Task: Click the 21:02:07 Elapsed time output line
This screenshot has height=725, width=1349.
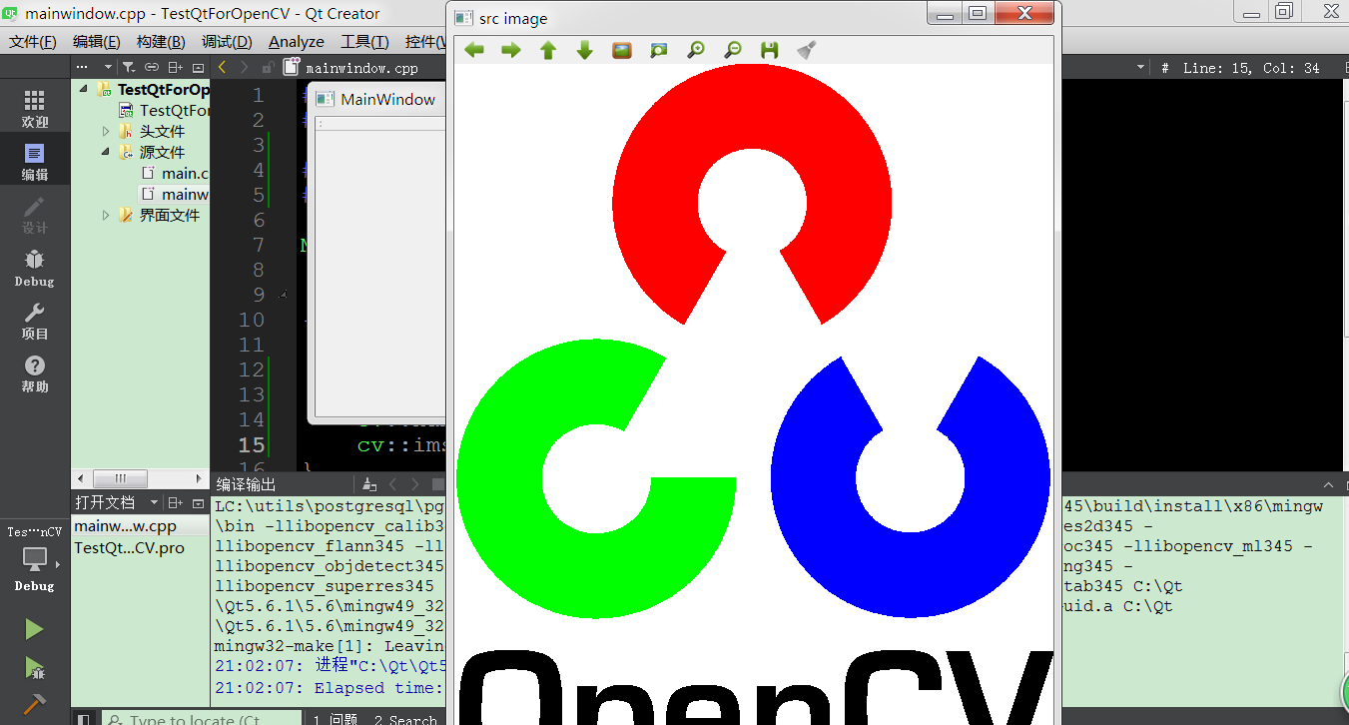Action: (x=330, y=687)
